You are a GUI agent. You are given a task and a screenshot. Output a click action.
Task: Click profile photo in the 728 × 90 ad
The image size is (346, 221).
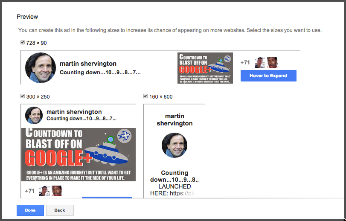(41, 68)
